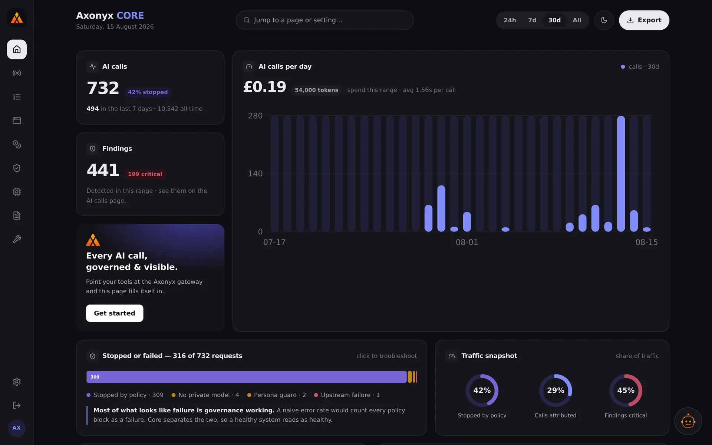Export the dashboard data
Image resolution: width=712 pixels, height=445 pixels.
tap(644, 20)
